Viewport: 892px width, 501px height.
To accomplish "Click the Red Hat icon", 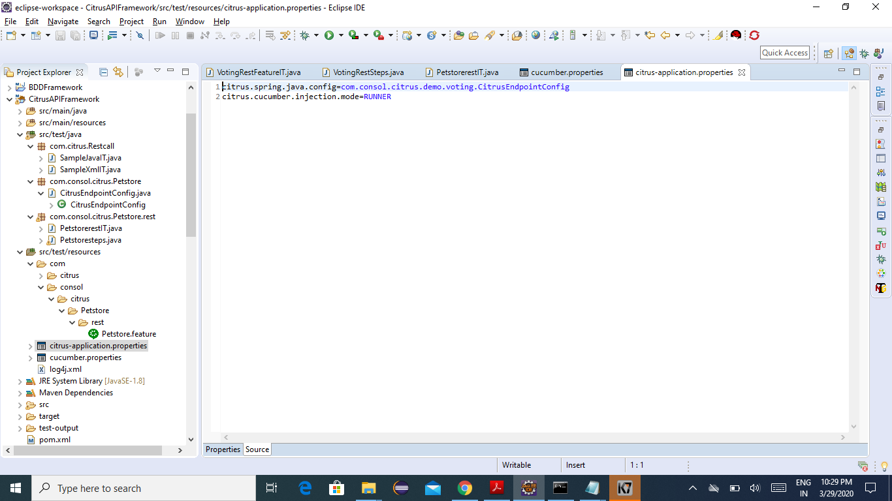I will (x=736, y=35).
